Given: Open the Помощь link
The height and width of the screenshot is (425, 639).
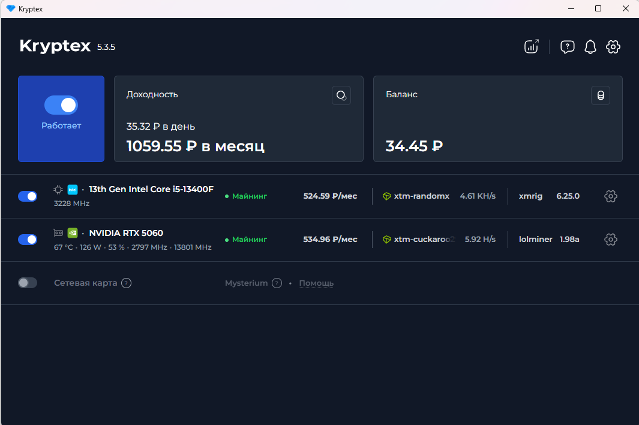Looking at the screenshot, I should point(316,283).
